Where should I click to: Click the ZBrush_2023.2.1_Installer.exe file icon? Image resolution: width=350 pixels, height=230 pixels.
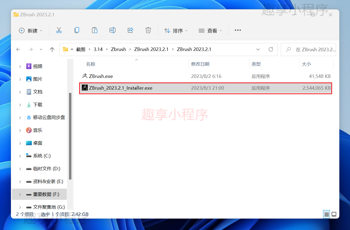(85, 88)
